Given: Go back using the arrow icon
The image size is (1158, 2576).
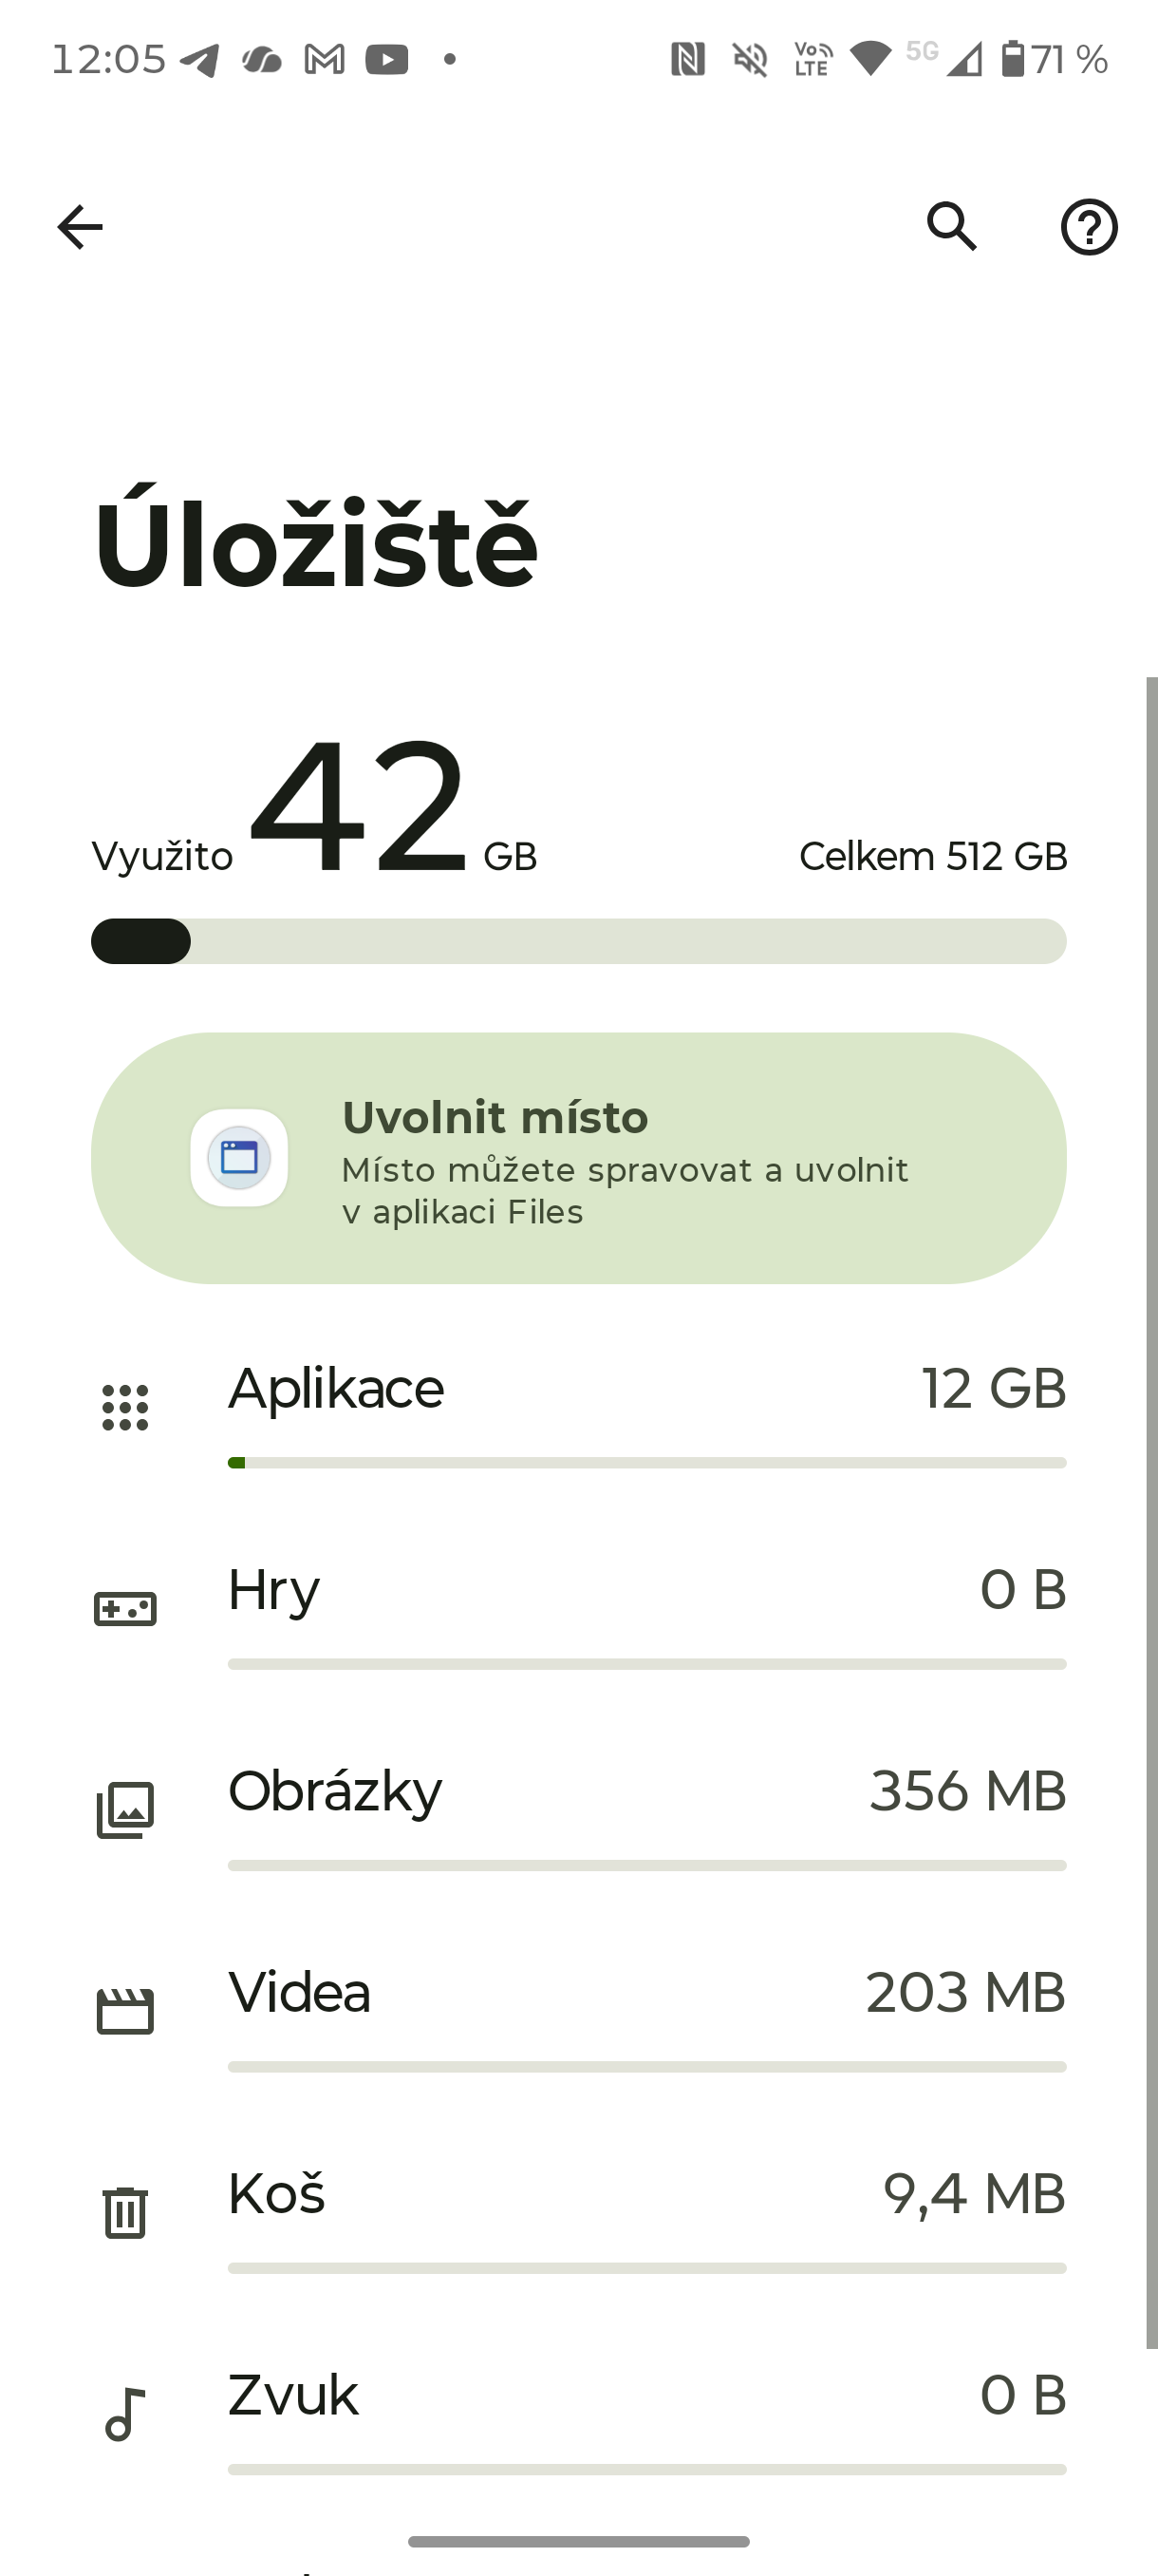Looking at the screenshot, I should tap(80, 227).
